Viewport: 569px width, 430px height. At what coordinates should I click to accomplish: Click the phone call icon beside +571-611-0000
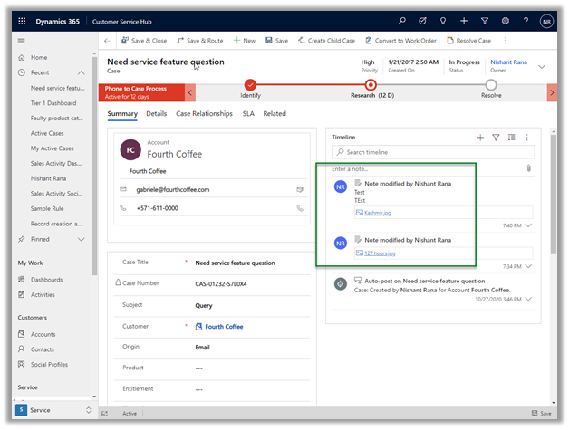pyautogui.click(x=300, y=207)
